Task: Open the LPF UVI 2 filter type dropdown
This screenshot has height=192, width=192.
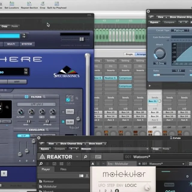Action: (36, 104)
